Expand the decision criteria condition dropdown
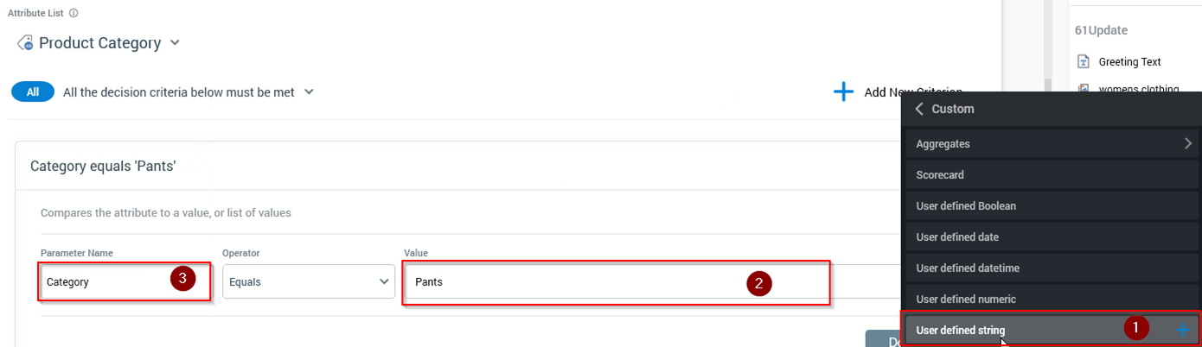This screenshot has height=347, width=1202. tap(309, 91)
